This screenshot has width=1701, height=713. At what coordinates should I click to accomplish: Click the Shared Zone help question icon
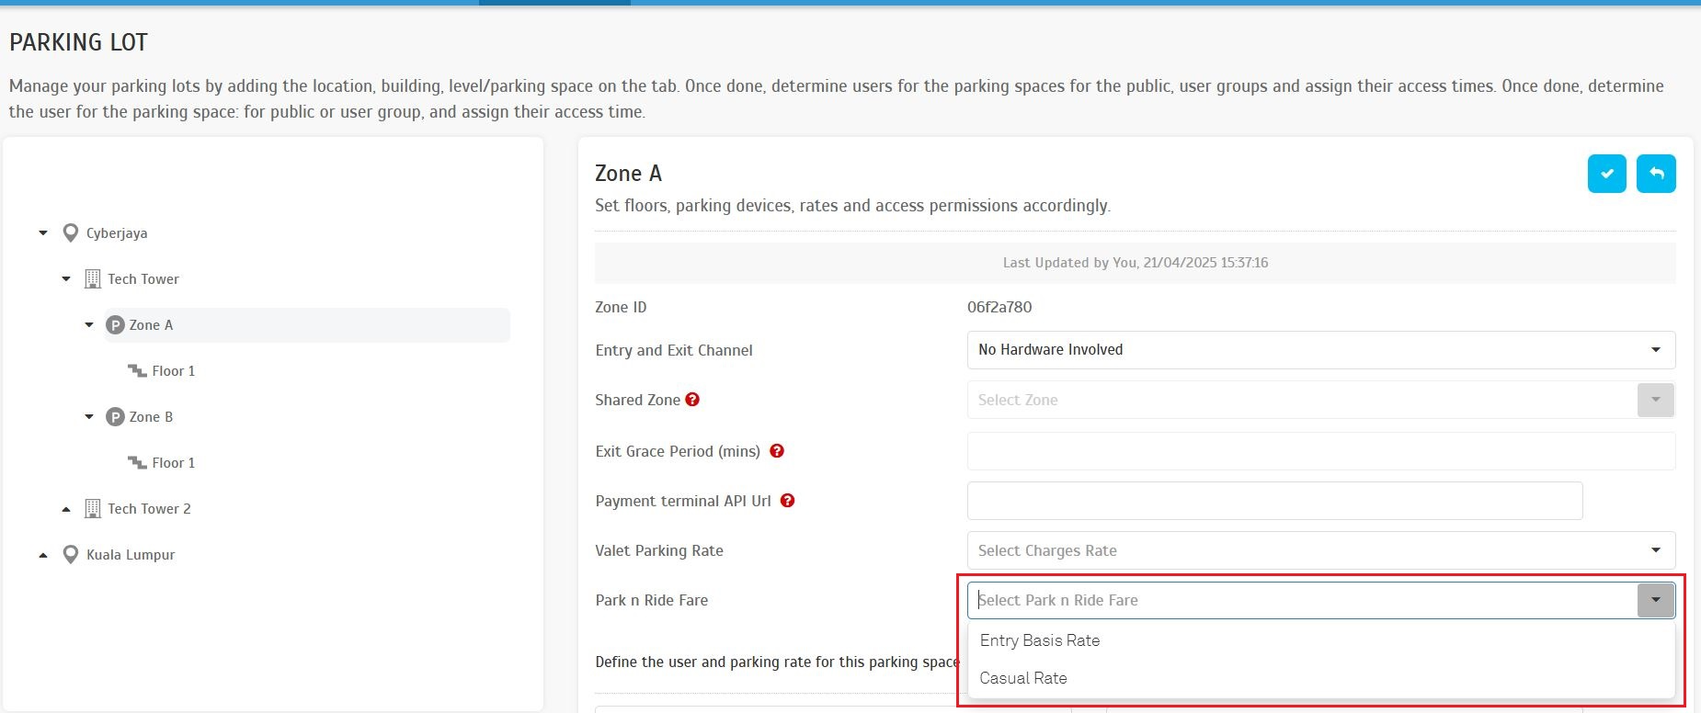(692, 400)
